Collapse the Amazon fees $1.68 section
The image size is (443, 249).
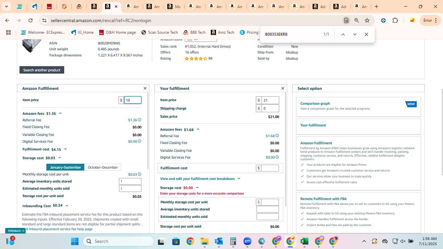tap(198, 129)
